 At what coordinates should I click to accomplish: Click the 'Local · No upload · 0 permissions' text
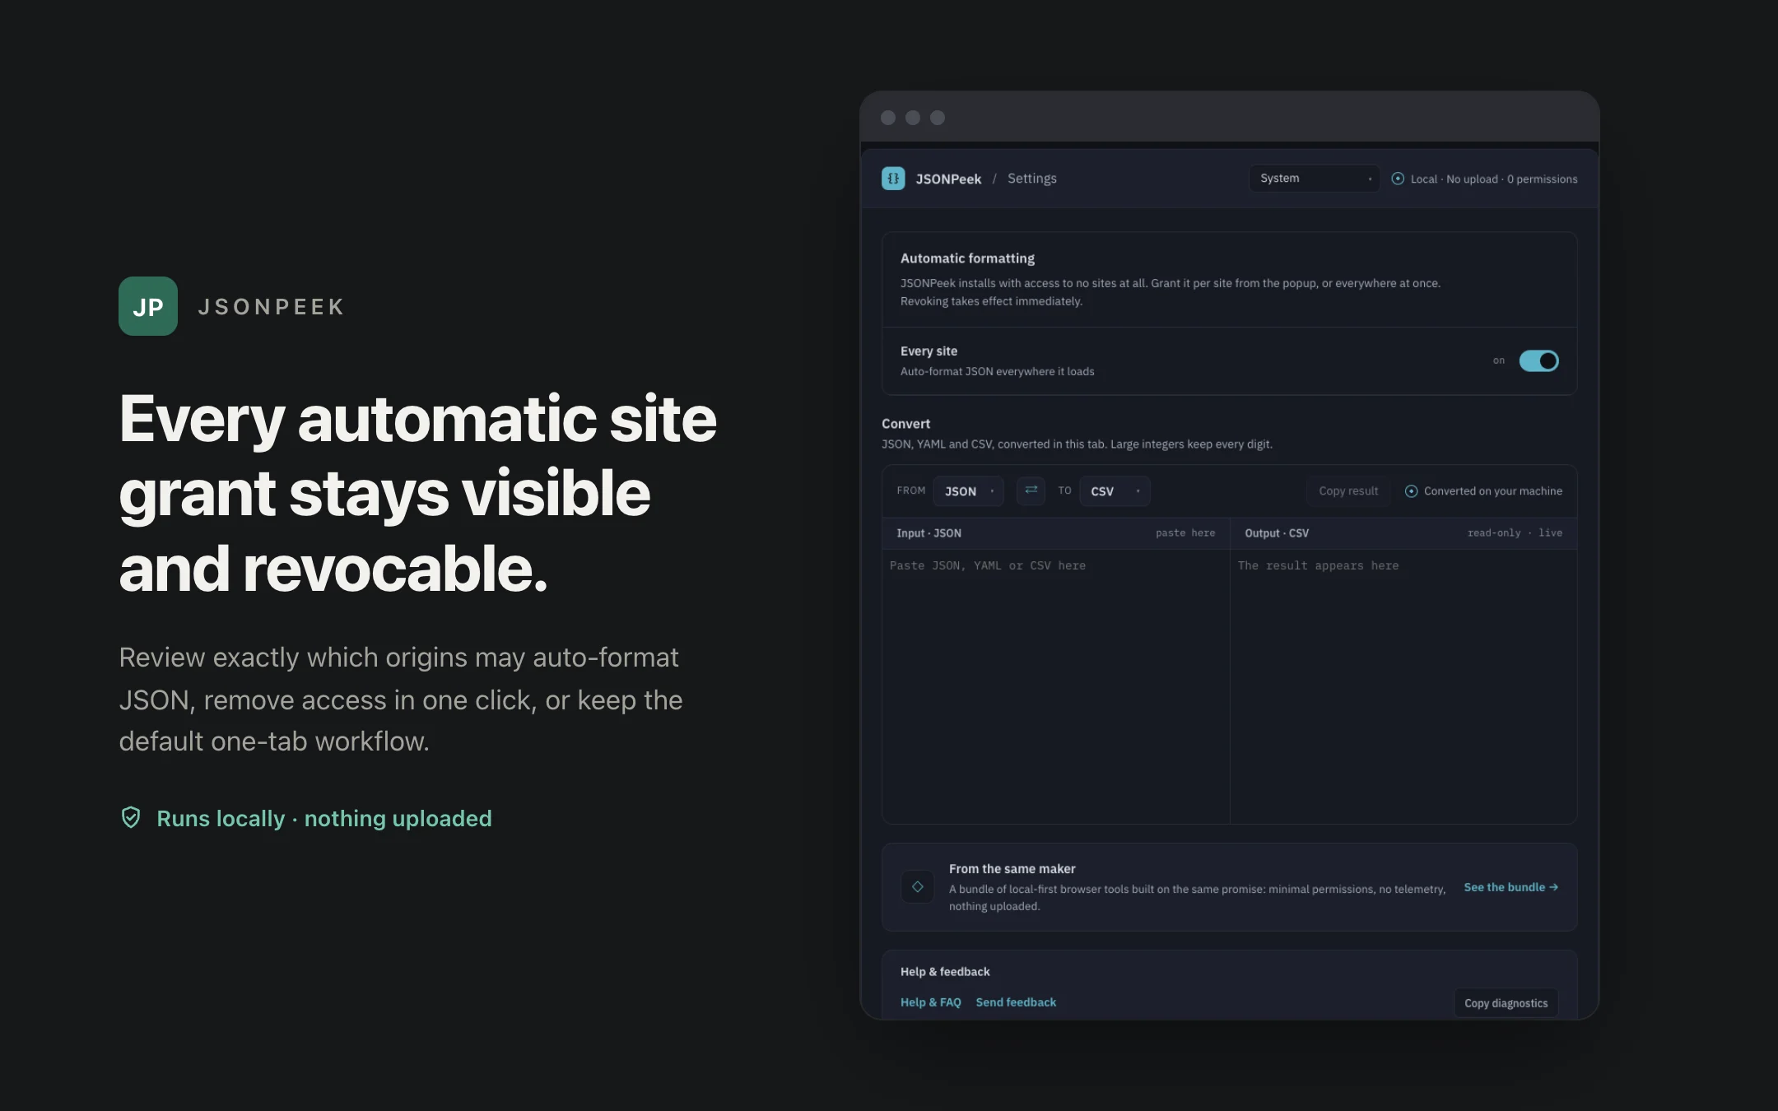1494,179
